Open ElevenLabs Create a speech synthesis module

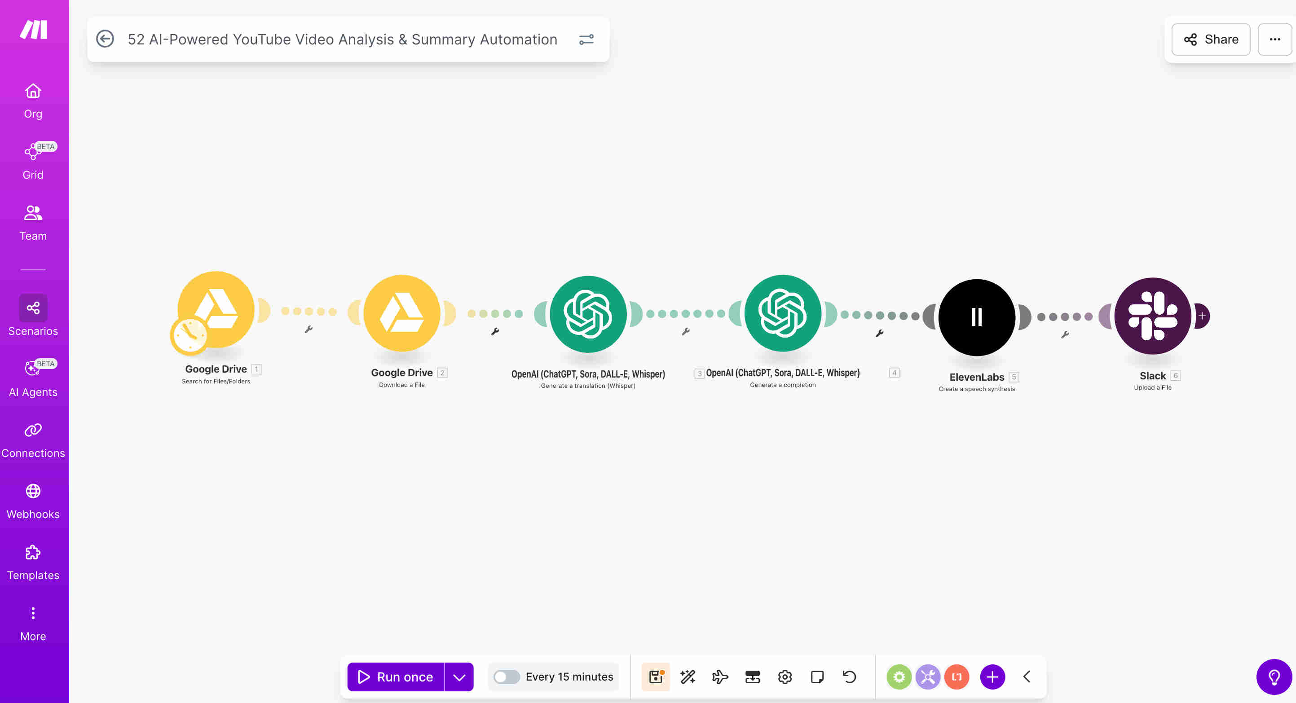click(x=977, y=317)
